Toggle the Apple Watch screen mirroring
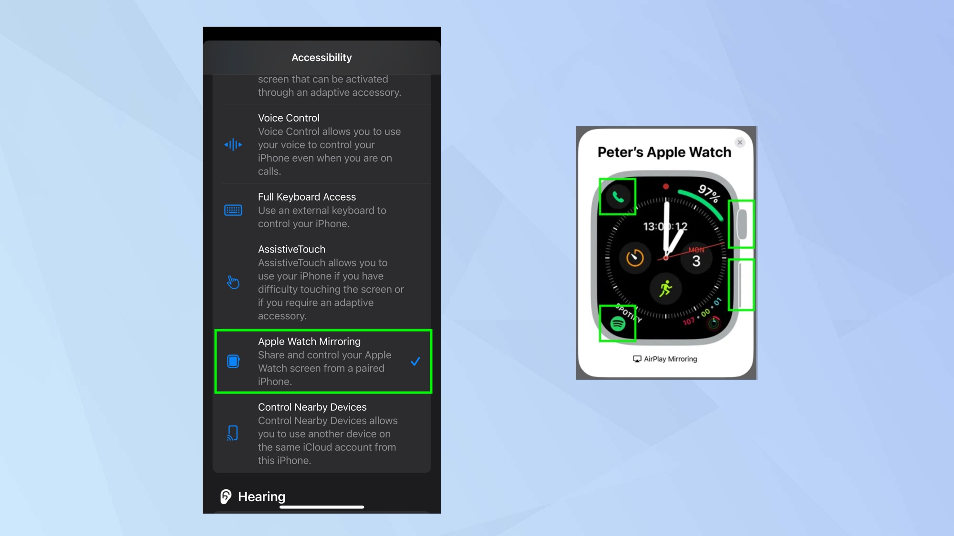The image size is (954, 536). 321,361
